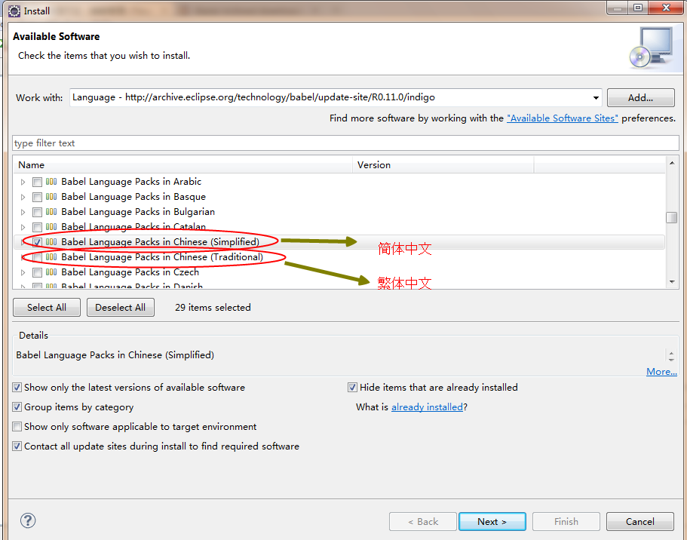The height and width of the screenshot is (540, 687).
Task: Check the Babel Language Packs in Czech checkbox
Action: 37,272
